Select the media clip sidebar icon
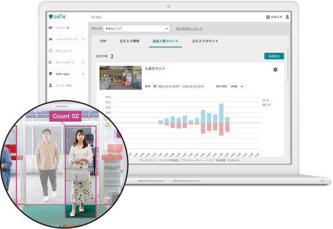Image resolution: width=333 pixels, height=229 pixels. click(50, 39)
